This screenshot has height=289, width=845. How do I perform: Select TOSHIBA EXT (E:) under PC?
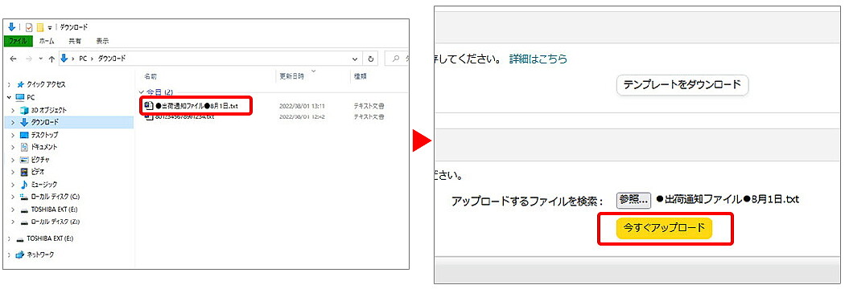click(54, 210)
